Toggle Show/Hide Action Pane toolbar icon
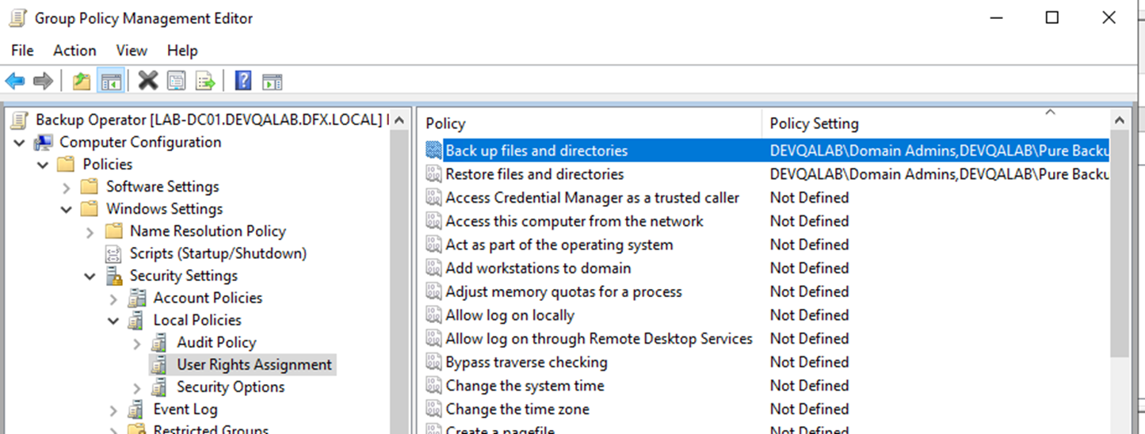The height and width of the screenshot is (434, 1145). coord(273,81)
